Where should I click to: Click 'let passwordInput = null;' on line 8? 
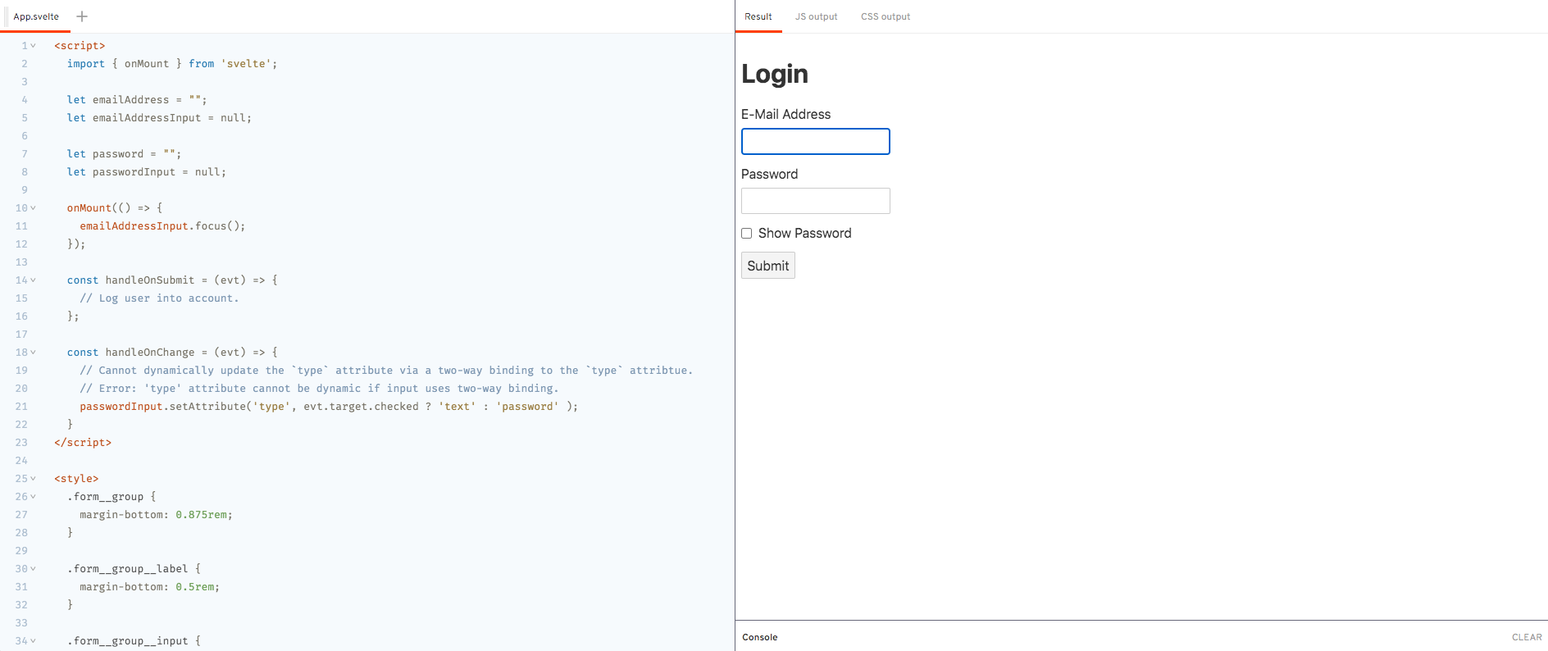(x=147, y=172)
